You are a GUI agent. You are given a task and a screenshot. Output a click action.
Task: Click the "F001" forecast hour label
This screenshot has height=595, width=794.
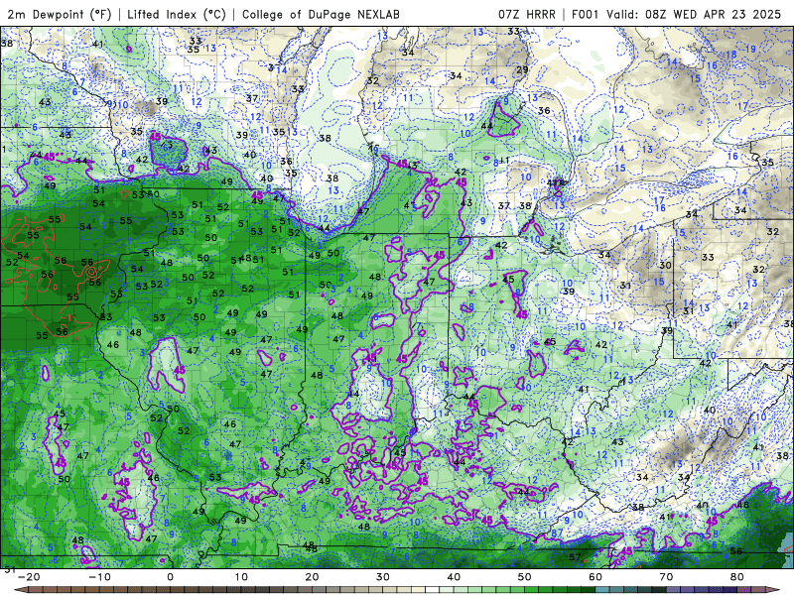pyautogui.click(x=587, y=14)
